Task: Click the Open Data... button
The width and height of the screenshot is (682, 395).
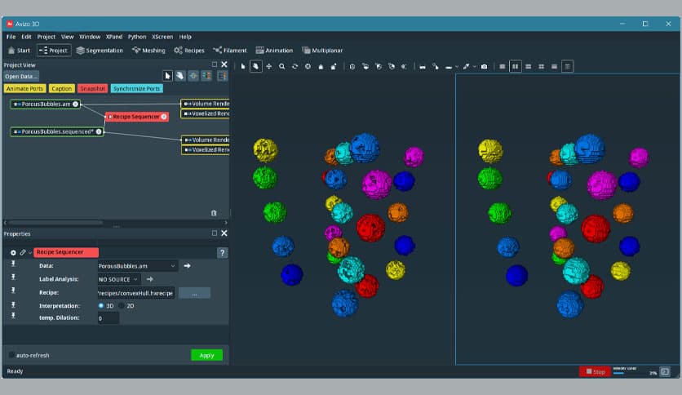Action: 21,76
